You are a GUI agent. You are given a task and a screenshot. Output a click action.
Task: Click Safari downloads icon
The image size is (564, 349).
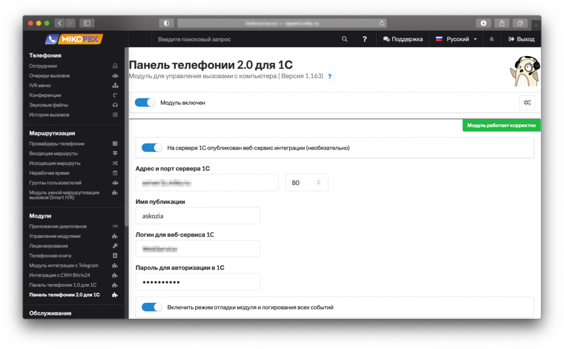pyautogui.click(x=483, y=23)
